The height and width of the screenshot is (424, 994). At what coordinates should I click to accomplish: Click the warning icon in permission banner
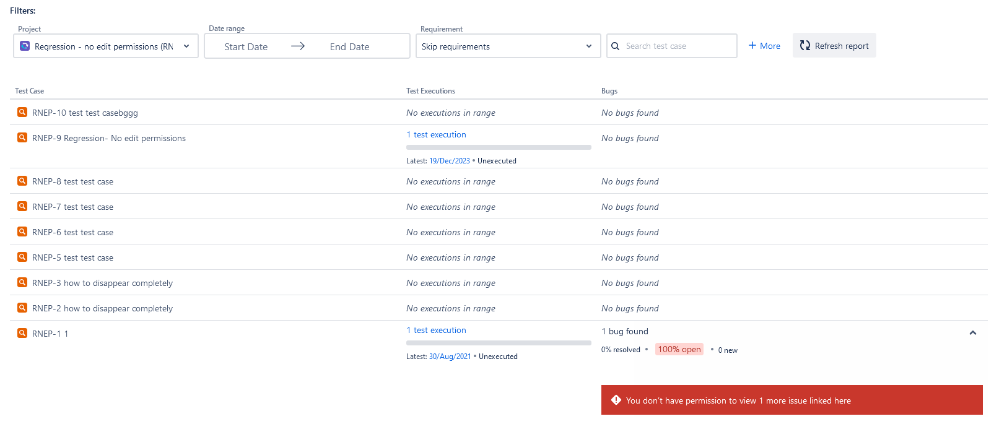[616, 400]
